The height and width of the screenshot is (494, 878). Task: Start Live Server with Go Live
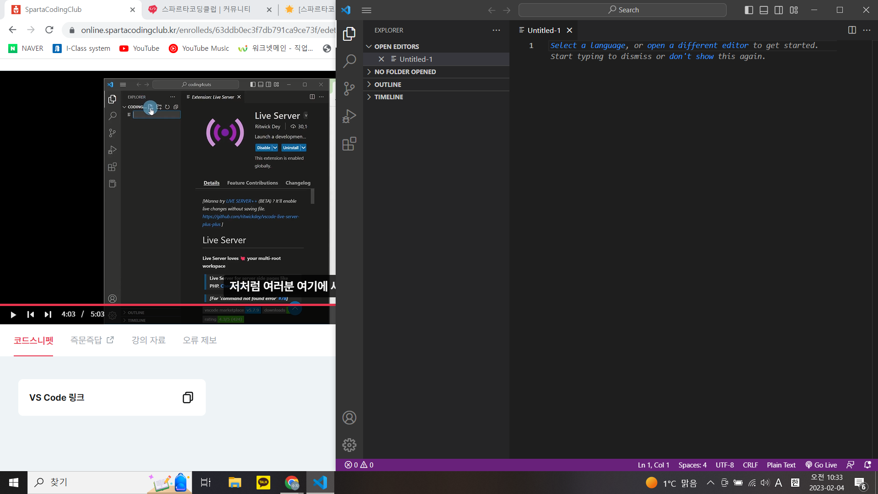pos(821,465)
